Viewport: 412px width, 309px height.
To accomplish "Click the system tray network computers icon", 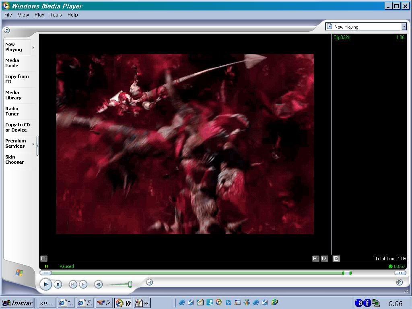I will [376, 303].
